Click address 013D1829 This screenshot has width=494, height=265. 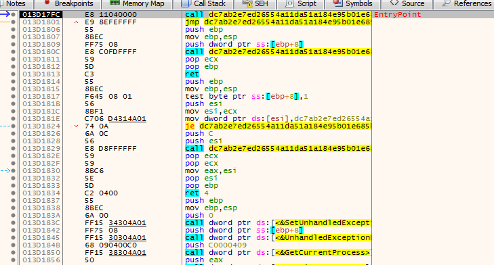click(41, 148)
